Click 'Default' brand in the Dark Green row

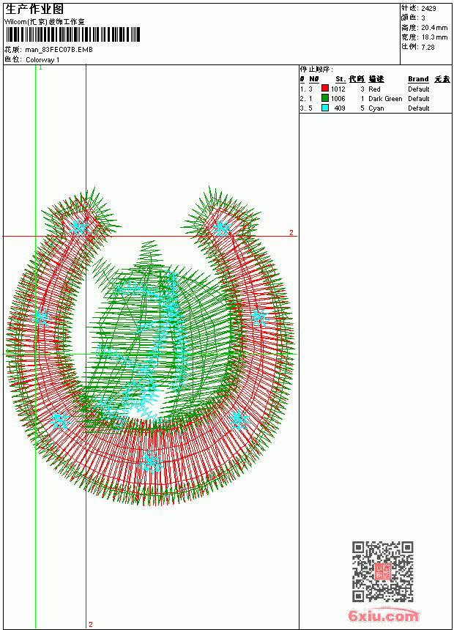tap(419, 99)
